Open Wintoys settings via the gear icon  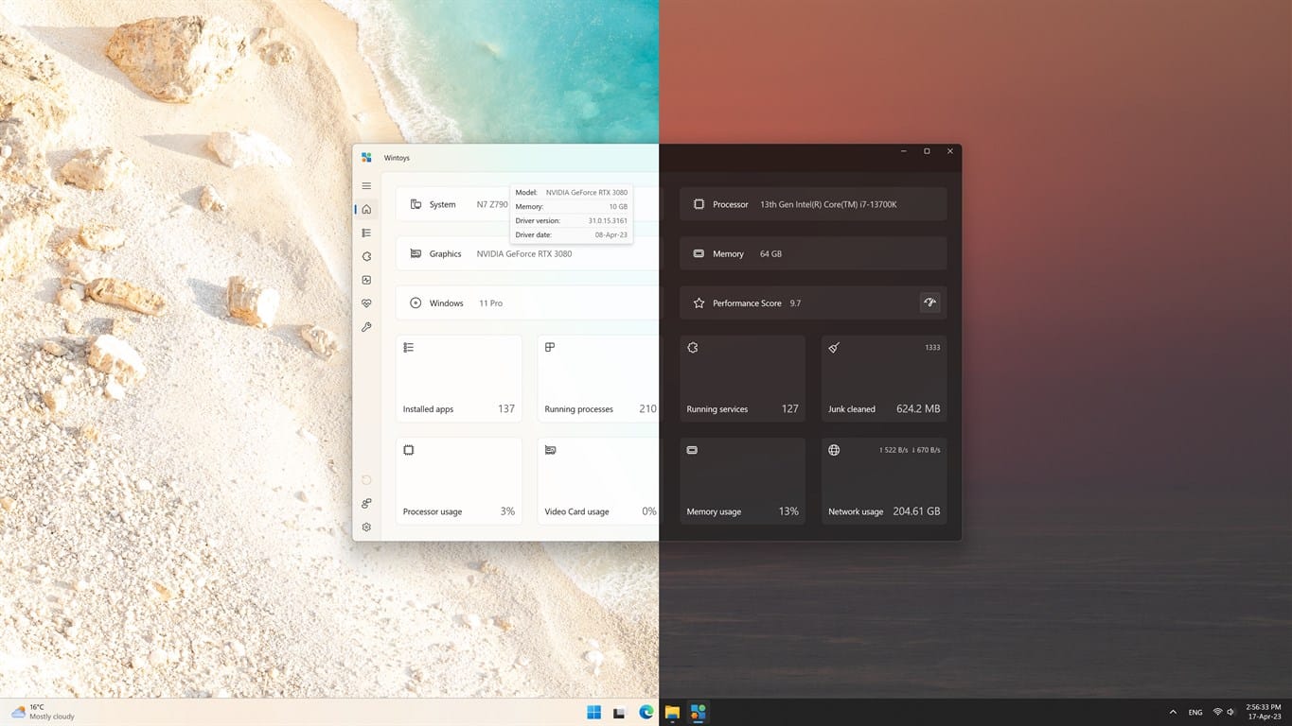(x=366, y=527)
